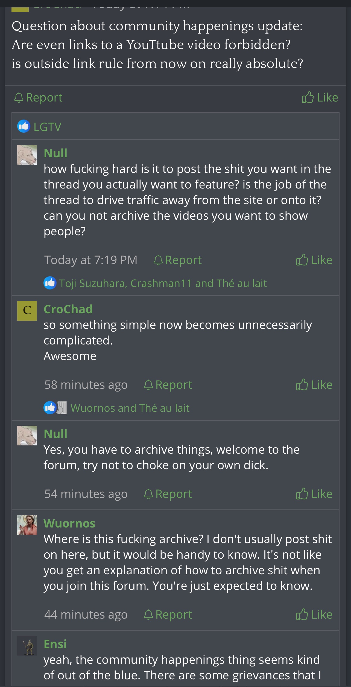Open CroChad's profile from username

pyautogui.click(x=68, y=309)
